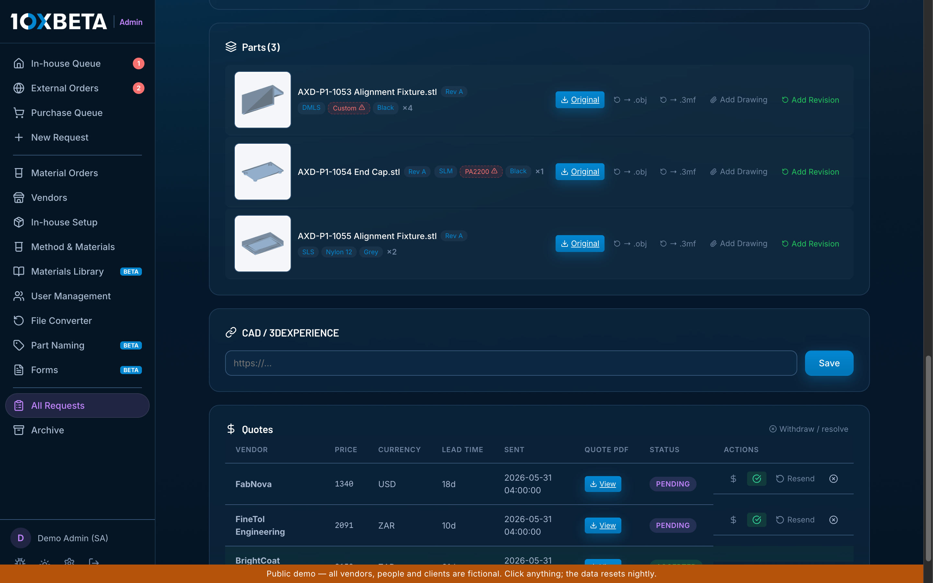This screenshot has width=933, height=583.
Task: Edit price of FabNova quote with dollar icon
Action: click(733, 479)
